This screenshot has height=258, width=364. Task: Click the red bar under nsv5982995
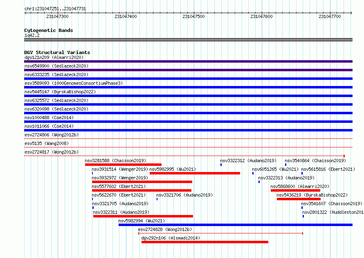195,173
